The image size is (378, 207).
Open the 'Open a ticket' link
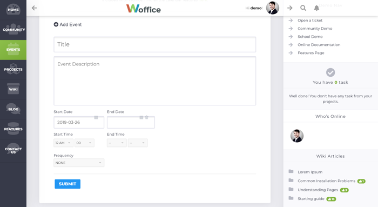310,20
